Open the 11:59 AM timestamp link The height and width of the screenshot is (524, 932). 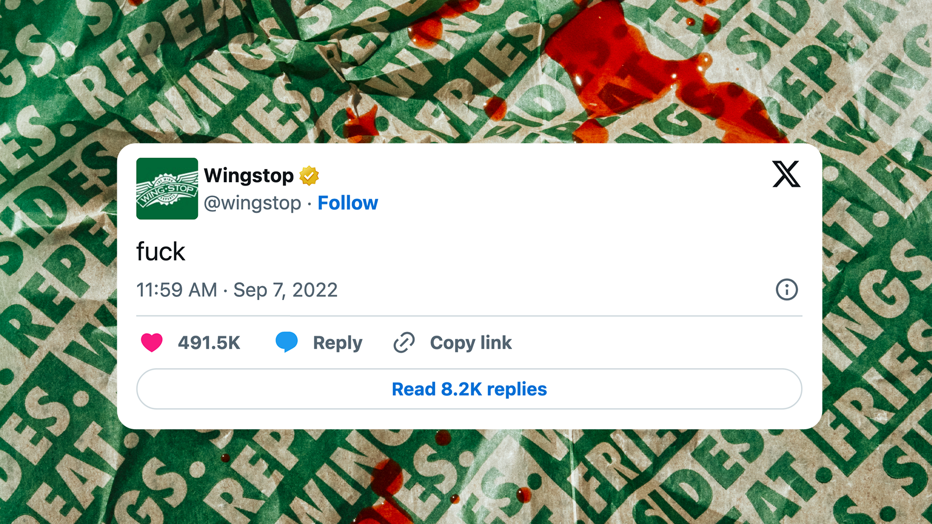[x=177, y=290]
